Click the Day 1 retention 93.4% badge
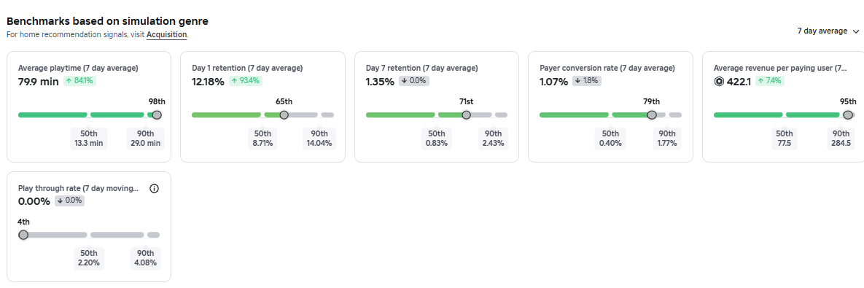This screenshot has height=288, width=864. coord(245,81)
